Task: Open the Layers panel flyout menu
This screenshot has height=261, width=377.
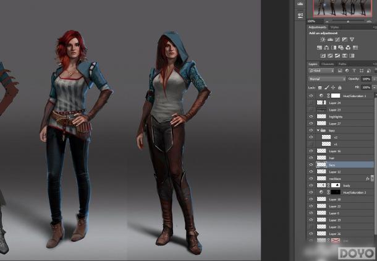Action: (x=375, y=64)
